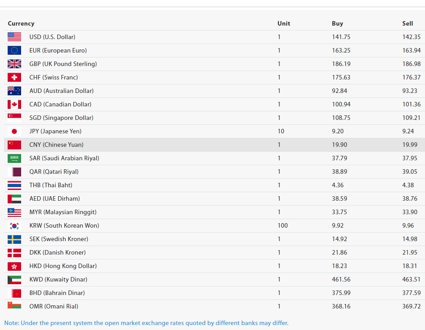
Task: Click the United States flag icon
Action: click(14, 37)
